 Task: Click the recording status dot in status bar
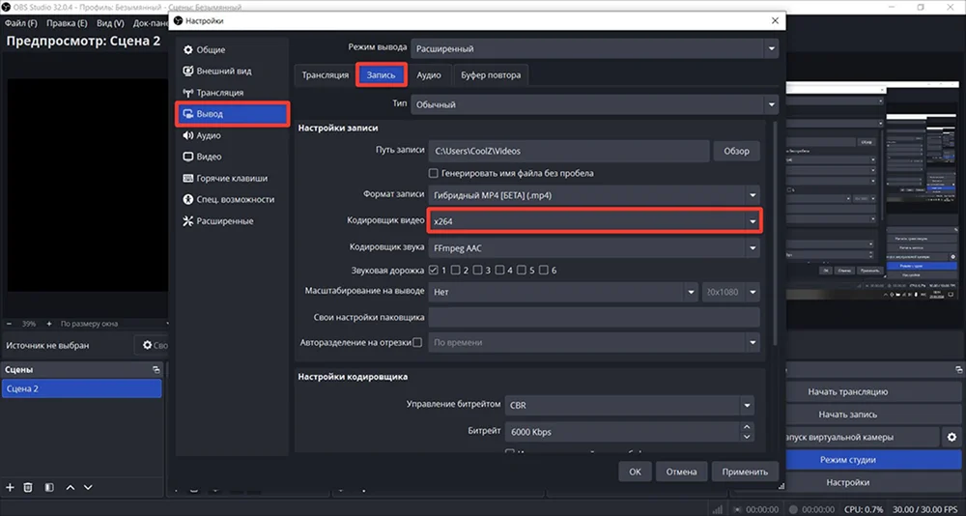[793, 510]
